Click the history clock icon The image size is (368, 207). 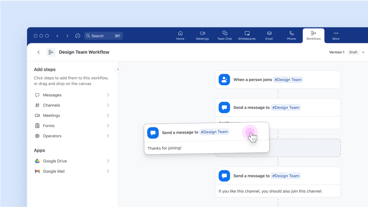(78, 36)
